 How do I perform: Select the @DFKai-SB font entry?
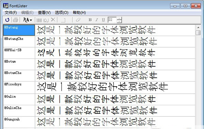pyautogui.click(x=19, y=53)
